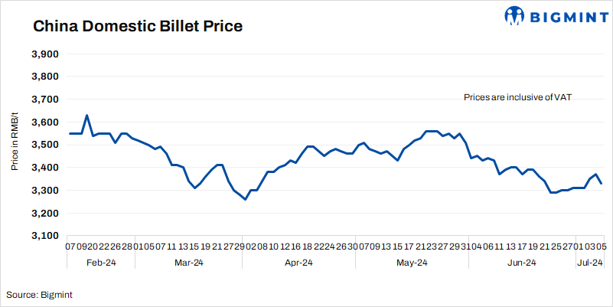The image size is (613, 307).
Task: Select the Apr-24 month label
Action: coord(298,263)
